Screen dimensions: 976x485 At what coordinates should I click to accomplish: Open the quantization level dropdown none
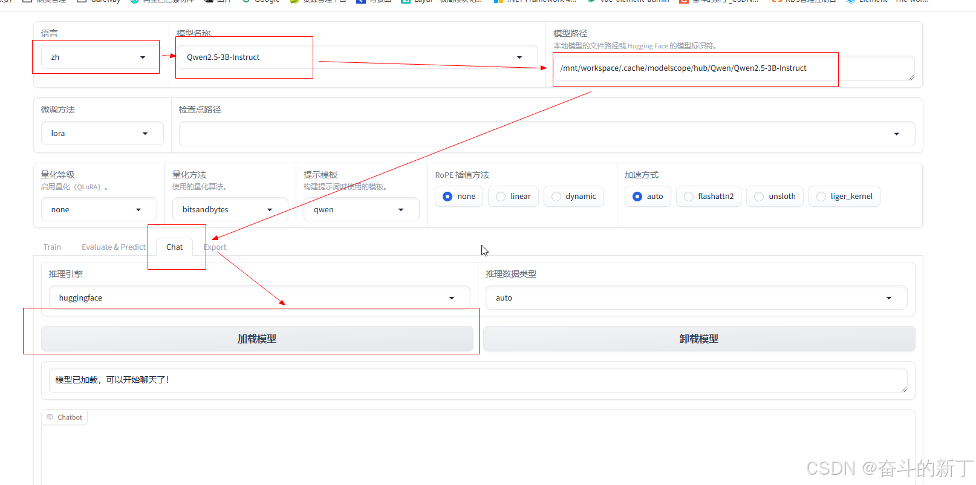point(99,210)
